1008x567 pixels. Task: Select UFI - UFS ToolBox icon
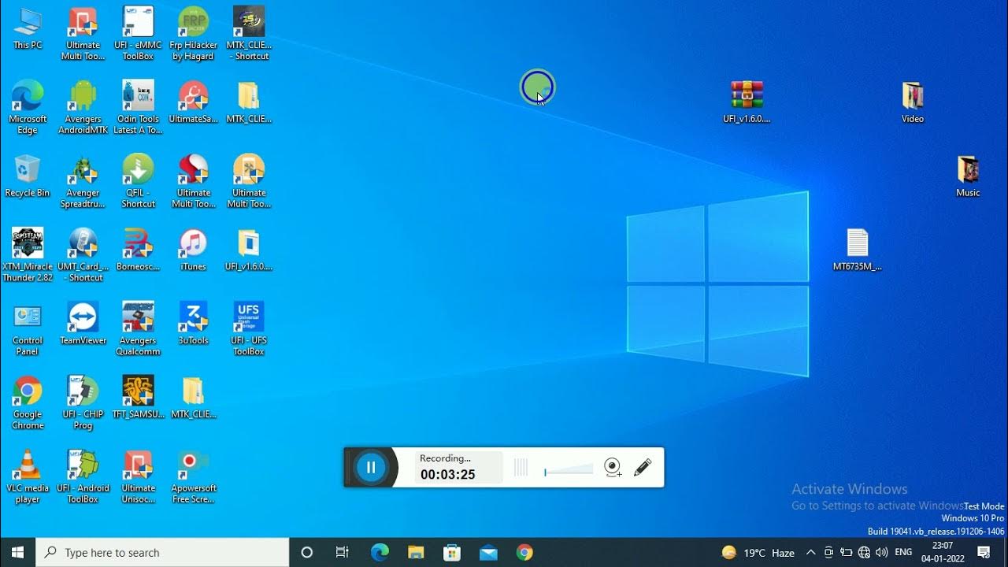[x=249, y=329]
